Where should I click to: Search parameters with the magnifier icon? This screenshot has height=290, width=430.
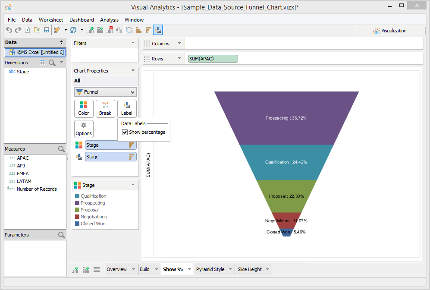tap(62, 235)
